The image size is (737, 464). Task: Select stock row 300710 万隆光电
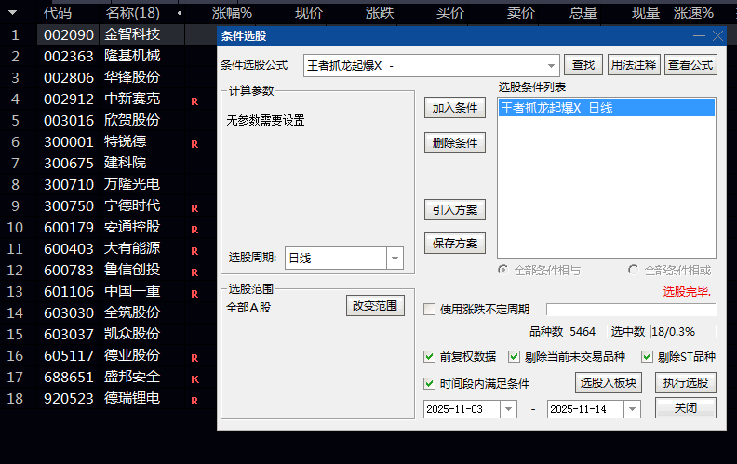click(108, 184)
